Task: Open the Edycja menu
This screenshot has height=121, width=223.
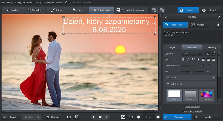Action: pyautogui.click(x=10, y=3)
